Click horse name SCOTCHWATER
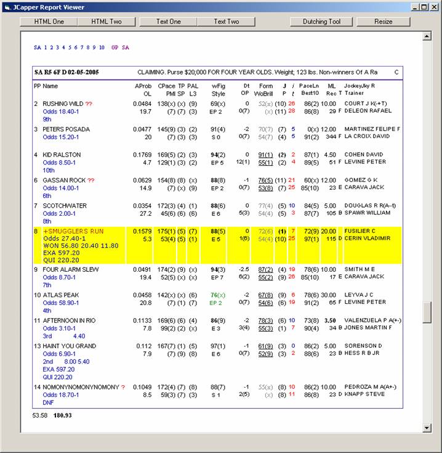This screenshot has width=442, height=453. pyautogui.click(x=65, y=206)
